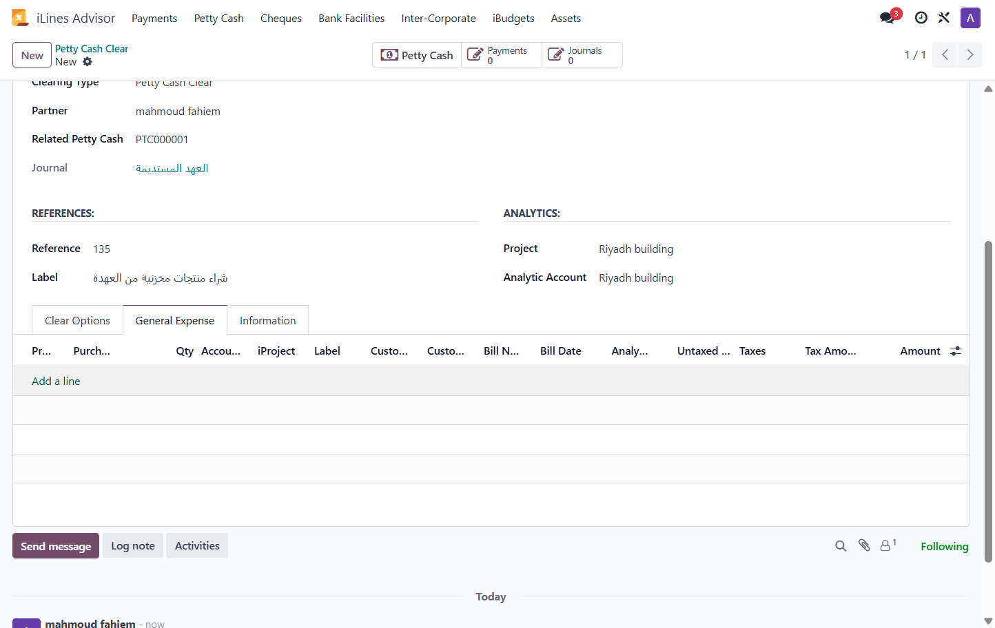Click the iLines Advisor app logo icon

(20, 18)
